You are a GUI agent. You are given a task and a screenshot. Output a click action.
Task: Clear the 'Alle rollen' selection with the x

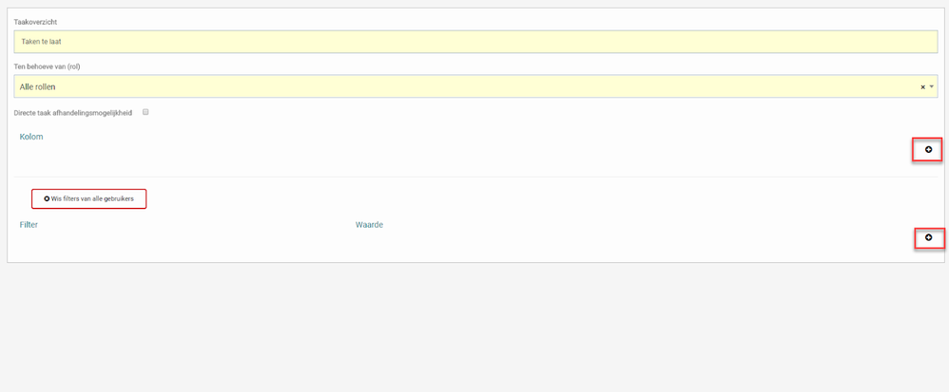point(923,87)
